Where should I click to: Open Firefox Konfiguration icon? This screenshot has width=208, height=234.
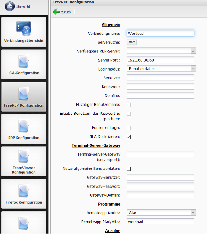[24, 190]
